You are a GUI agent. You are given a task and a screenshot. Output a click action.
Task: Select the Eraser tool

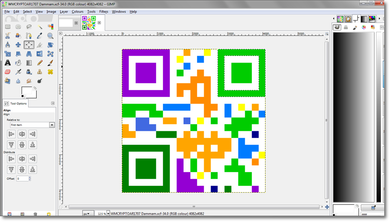(x=8, y=72)
